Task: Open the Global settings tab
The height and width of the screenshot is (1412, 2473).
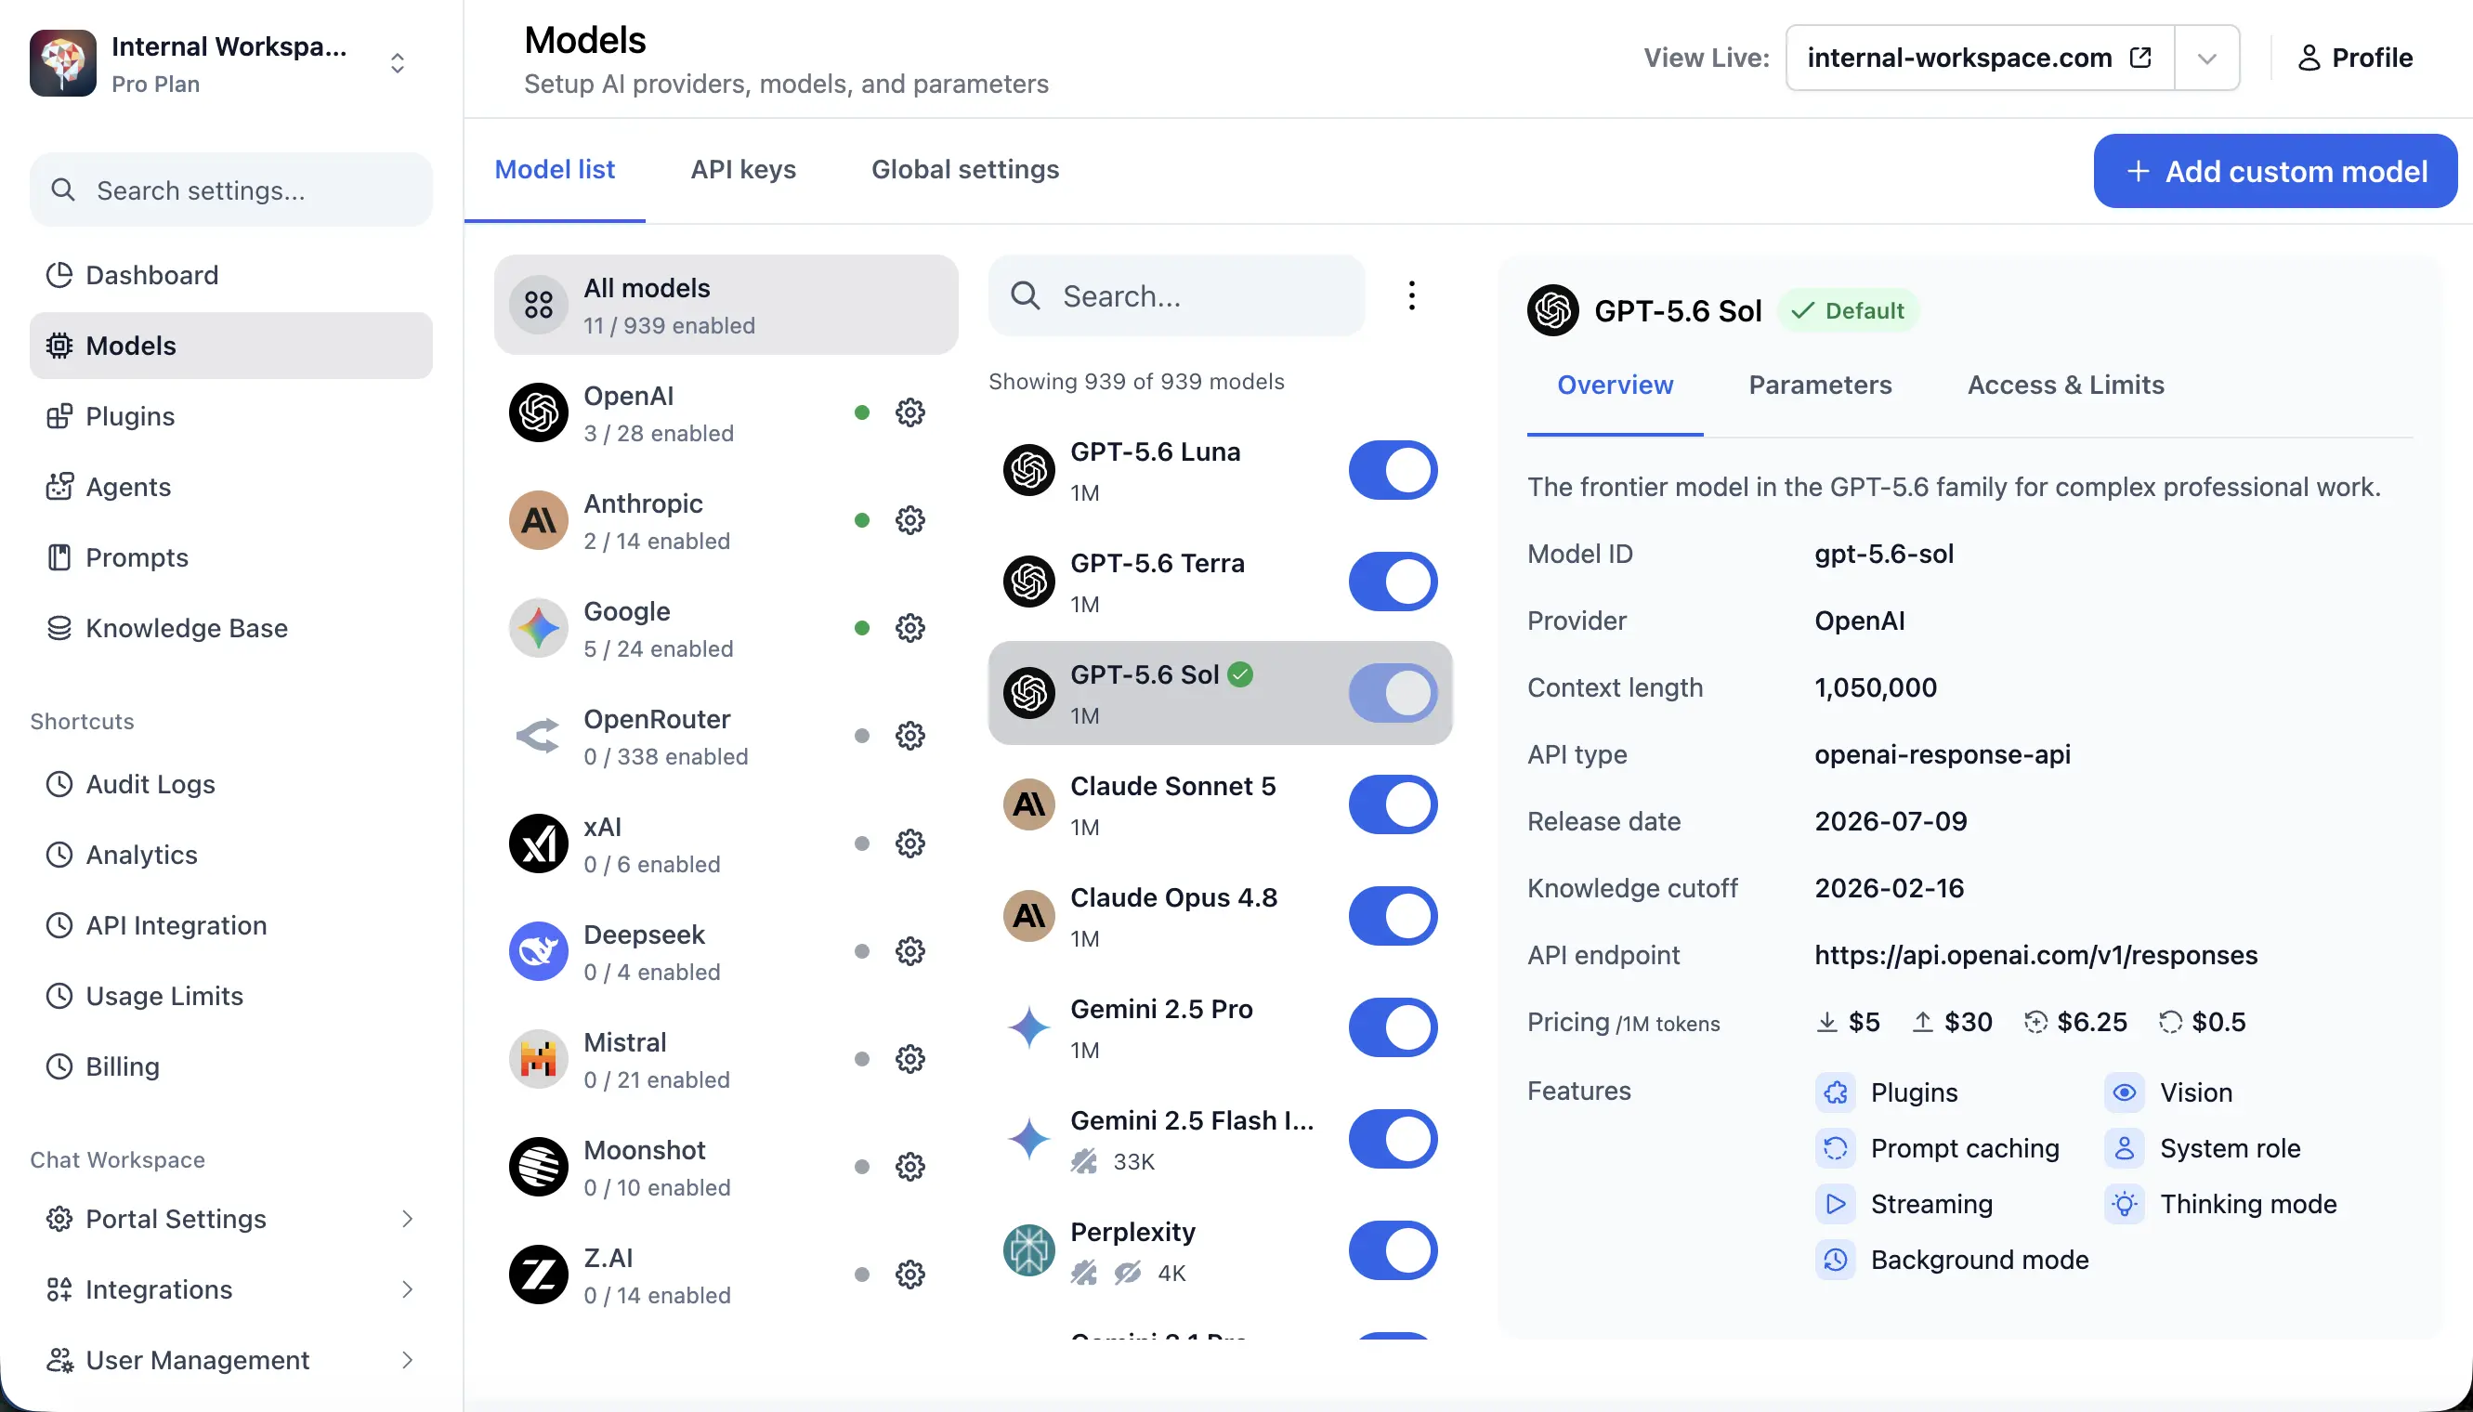Action: point(965,170)
